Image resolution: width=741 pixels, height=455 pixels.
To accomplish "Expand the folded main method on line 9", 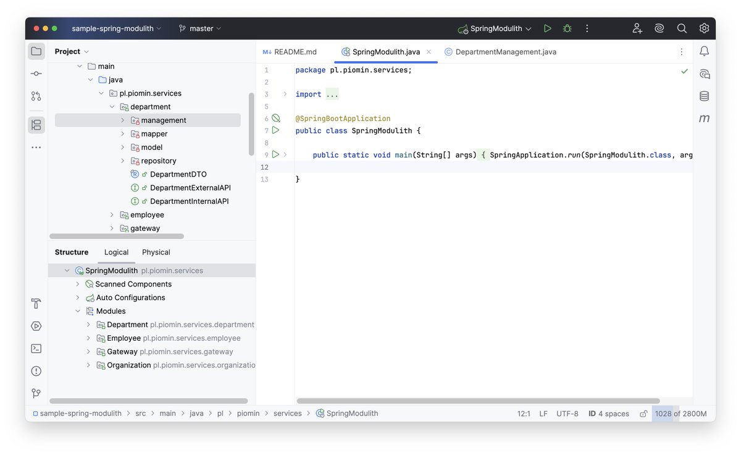I will (x=285, y=154).
